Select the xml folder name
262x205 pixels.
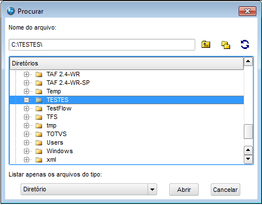51,159
